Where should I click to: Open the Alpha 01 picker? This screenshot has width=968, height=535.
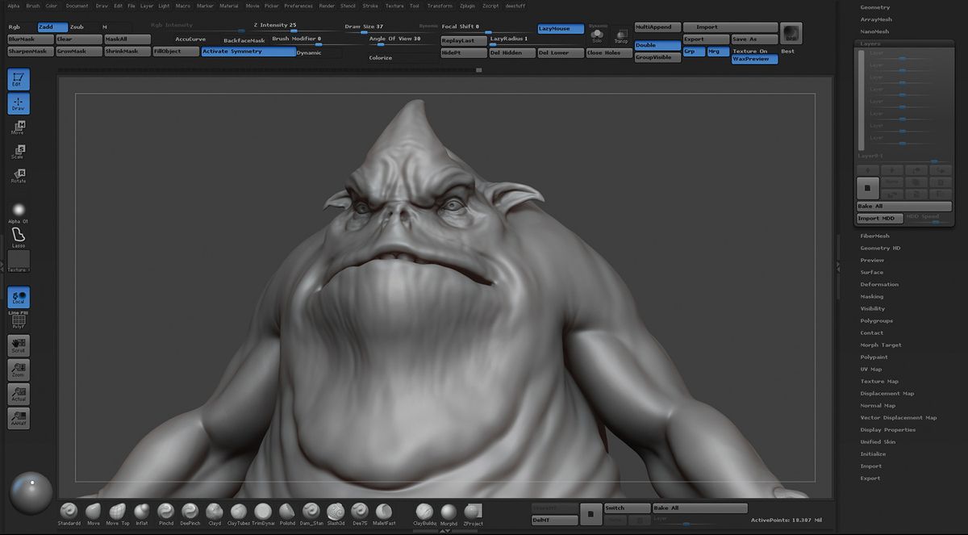click(18, 209)
